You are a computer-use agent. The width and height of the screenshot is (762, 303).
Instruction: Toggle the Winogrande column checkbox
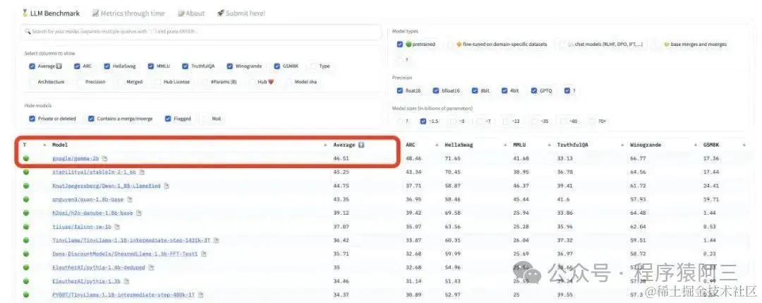click(229, 66)
